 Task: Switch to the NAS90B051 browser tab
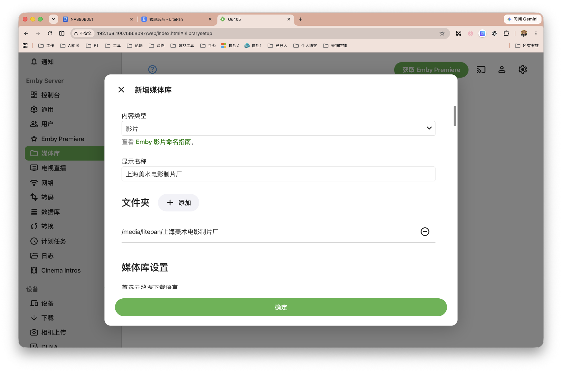97,19
